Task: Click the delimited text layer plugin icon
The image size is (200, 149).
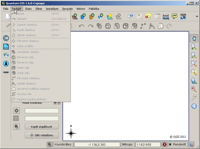Action: coord(6,47)
